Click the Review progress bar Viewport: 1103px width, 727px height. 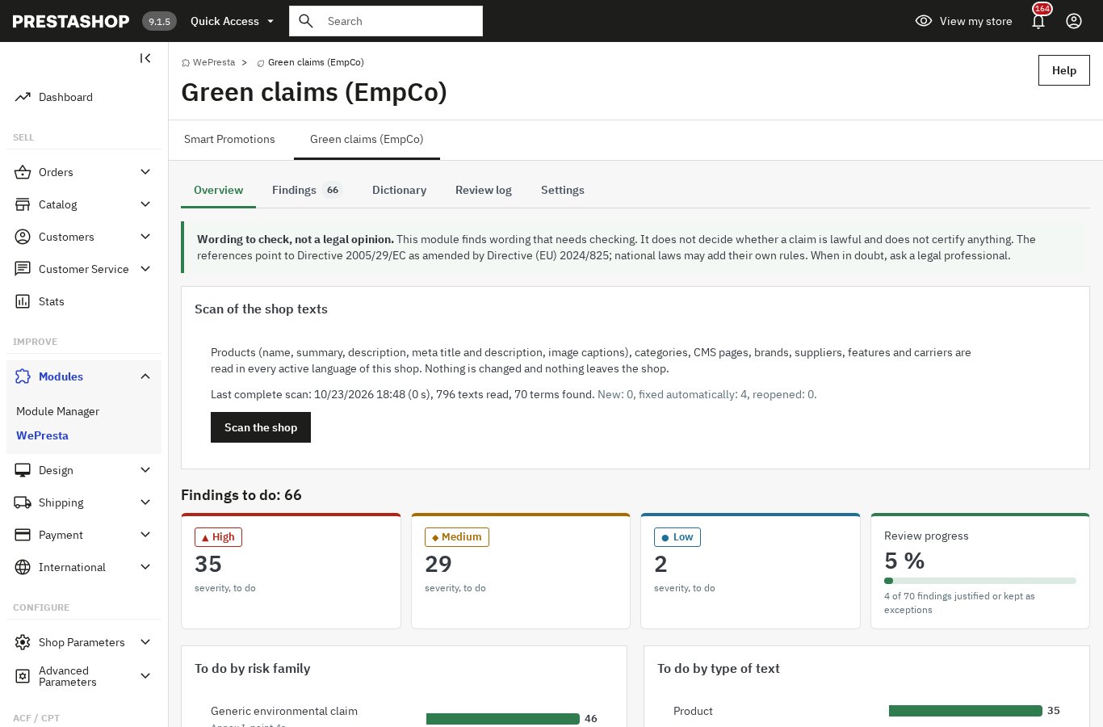point(980,581)
